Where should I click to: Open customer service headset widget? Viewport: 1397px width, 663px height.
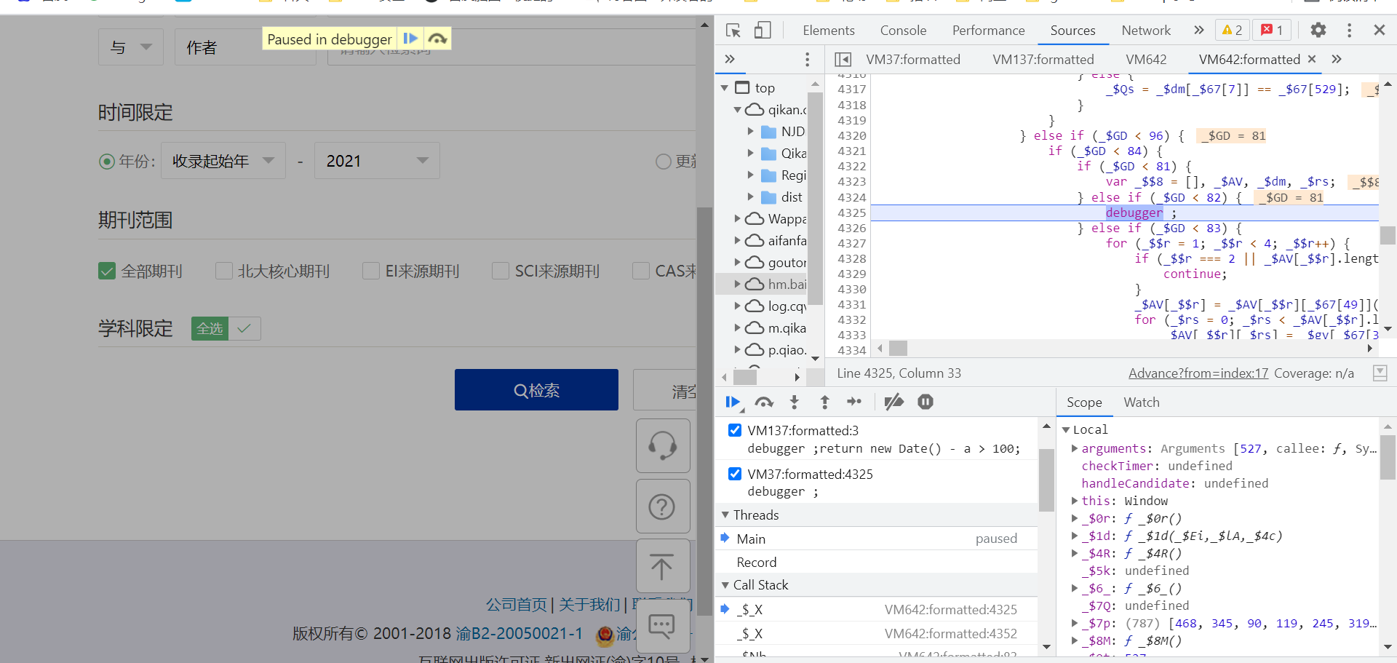click(x=663, y=445)
